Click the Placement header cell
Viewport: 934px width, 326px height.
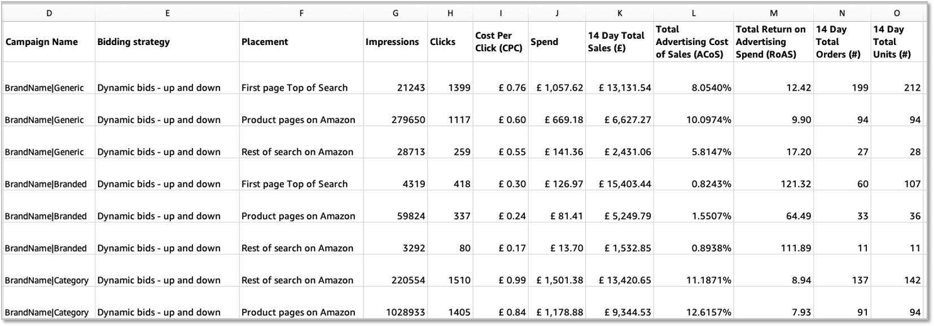265,42
